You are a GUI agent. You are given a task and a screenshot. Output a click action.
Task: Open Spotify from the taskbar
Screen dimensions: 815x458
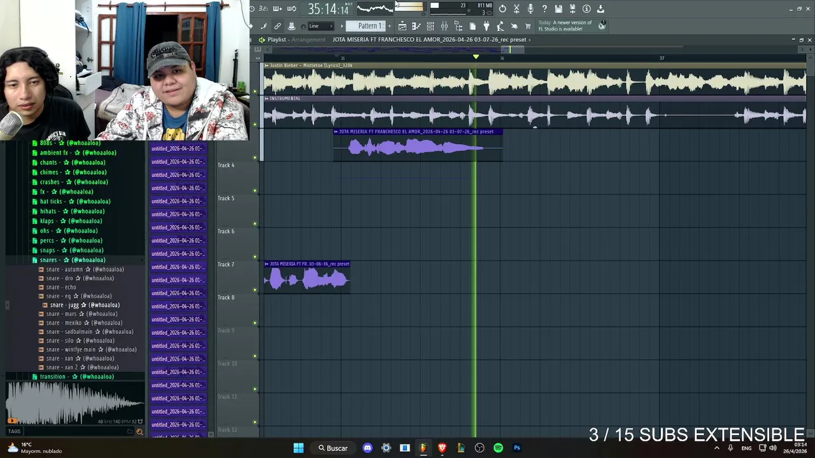coord(498,448)
